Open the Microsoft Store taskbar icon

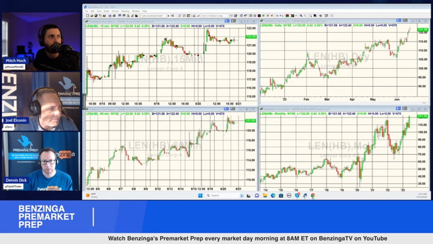[281, 196]
